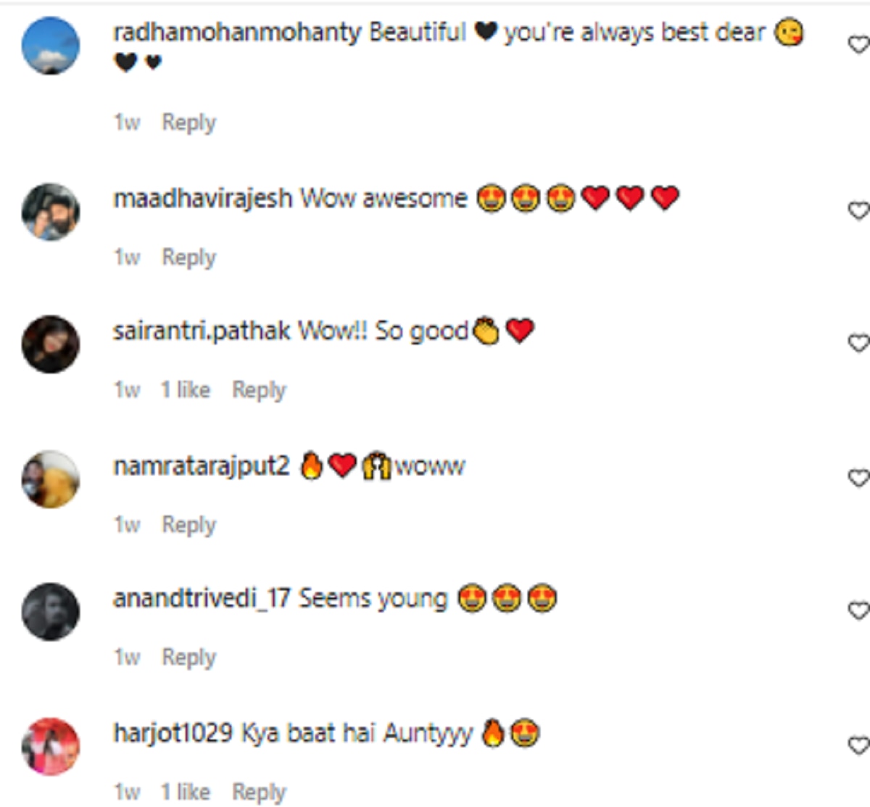
Task: Like harjot1029's comment using heart icon
Action: 859,745
